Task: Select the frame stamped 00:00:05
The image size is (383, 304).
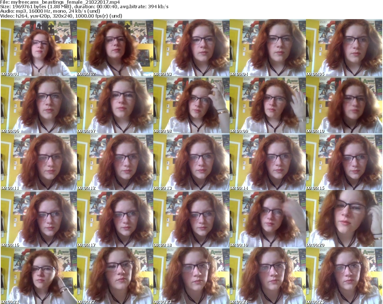Action: [x=344, y=48]
